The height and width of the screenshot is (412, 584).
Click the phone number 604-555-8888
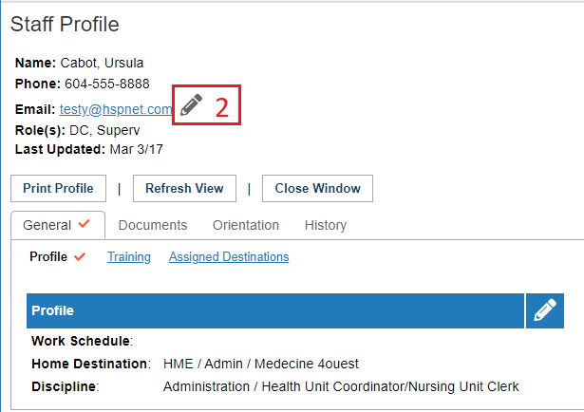point(107,84)
